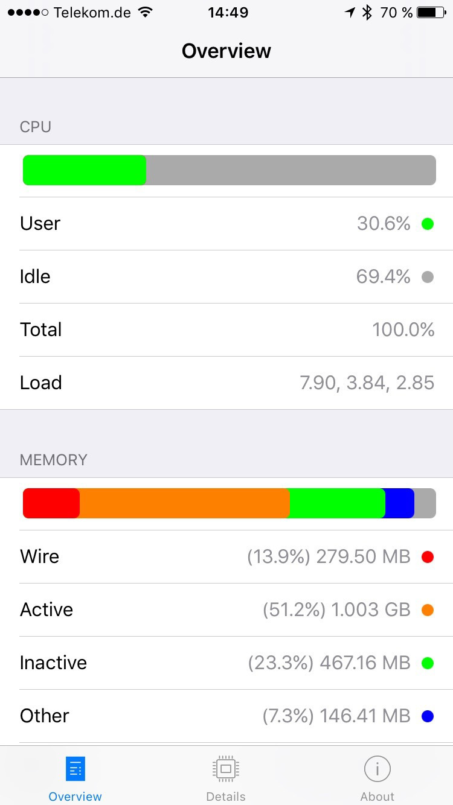Viewport: 453px width, 805px height.
Task: Click the green User color dot
Action: [x=428, y=224]
